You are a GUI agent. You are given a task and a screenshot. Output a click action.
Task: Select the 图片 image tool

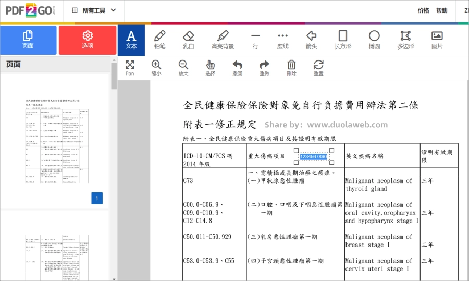coord(437,40)
